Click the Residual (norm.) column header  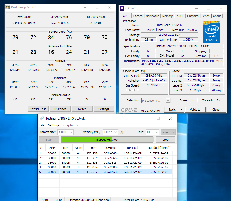tap(159, 148)
